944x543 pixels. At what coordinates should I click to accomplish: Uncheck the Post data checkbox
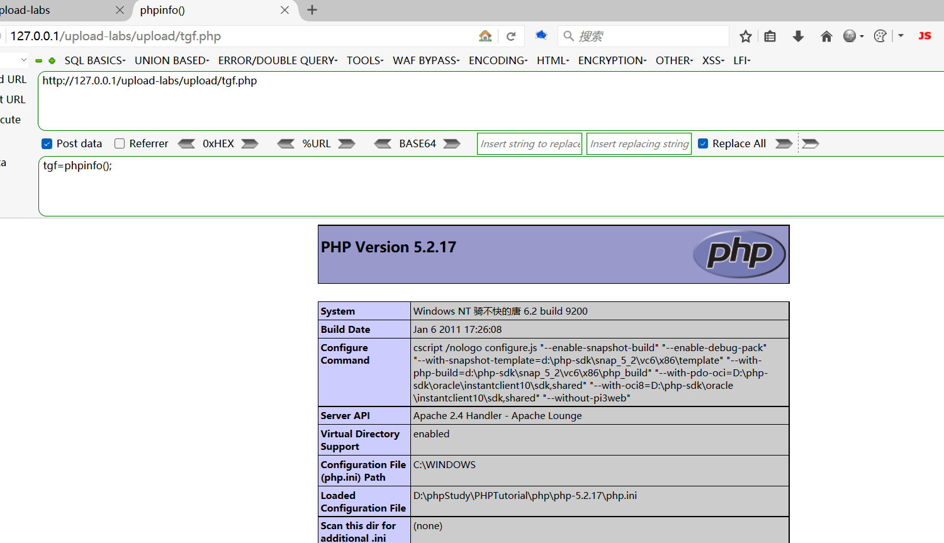(x=47, y=143)
